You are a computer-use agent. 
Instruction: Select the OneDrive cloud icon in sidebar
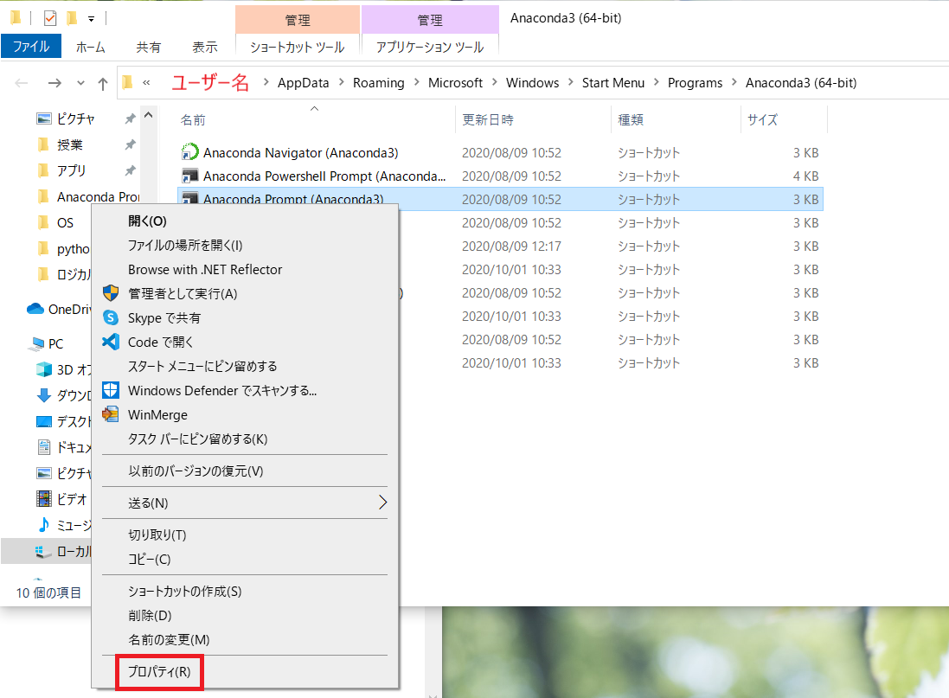pyautogui.click(x=35, y=309)
